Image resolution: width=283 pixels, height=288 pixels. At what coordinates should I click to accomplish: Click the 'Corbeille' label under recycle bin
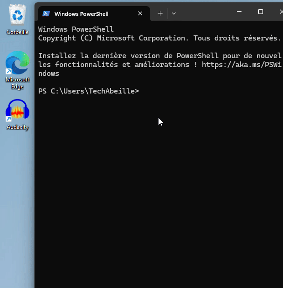coord(17,32)
